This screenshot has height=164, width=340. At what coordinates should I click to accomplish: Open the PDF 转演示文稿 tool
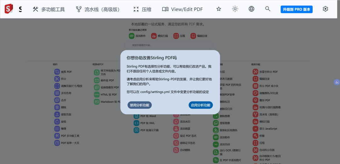[x=146, y=130]
